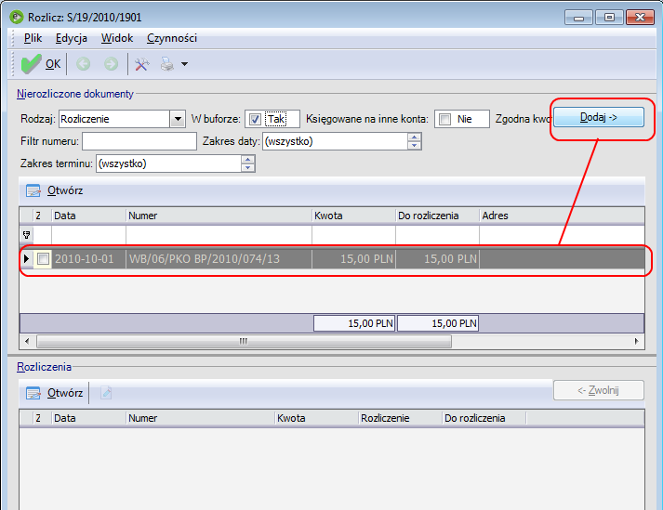Click the 2010-10-01 date cell
The image size is (663, 510).
[x=88, y=258]
